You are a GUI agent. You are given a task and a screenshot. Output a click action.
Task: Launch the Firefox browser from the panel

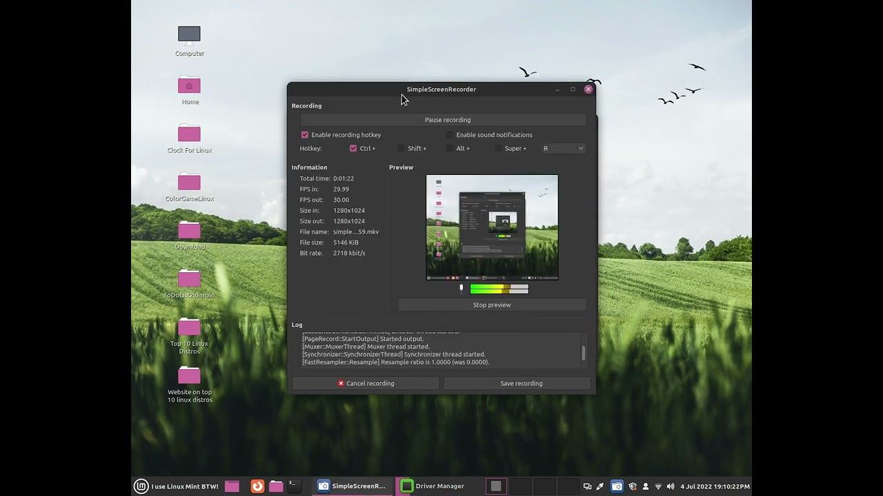pos(257,486)
